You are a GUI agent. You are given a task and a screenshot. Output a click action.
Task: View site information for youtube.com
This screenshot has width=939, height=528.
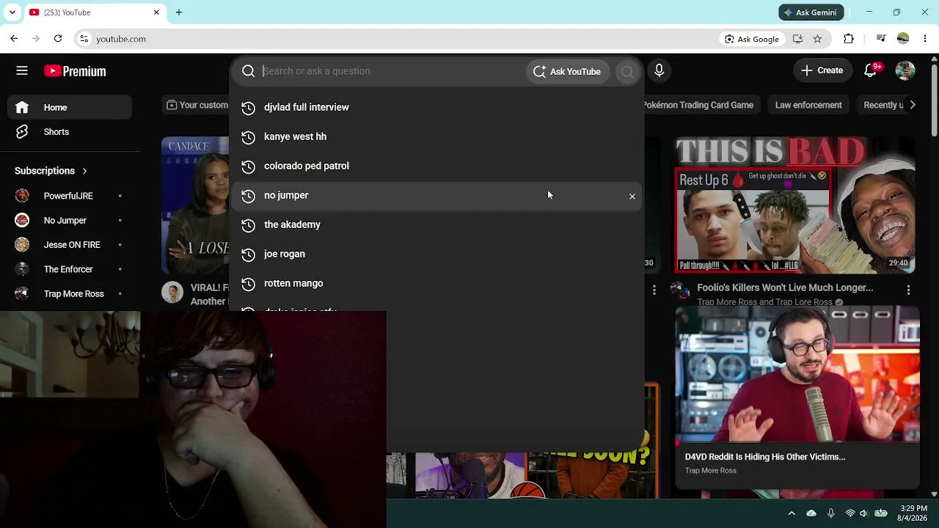pyautogui.click(x=84, y=39)
